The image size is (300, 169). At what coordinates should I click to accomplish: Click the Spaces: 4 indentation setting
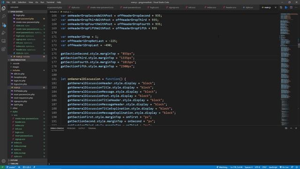click(248, 167)
